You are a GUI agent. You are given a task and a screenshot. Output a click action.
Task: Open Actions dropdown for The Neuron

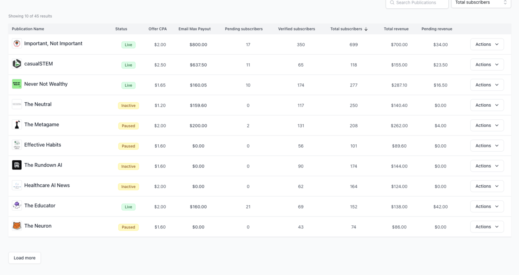pyautogui.click(x=487, y=227)
